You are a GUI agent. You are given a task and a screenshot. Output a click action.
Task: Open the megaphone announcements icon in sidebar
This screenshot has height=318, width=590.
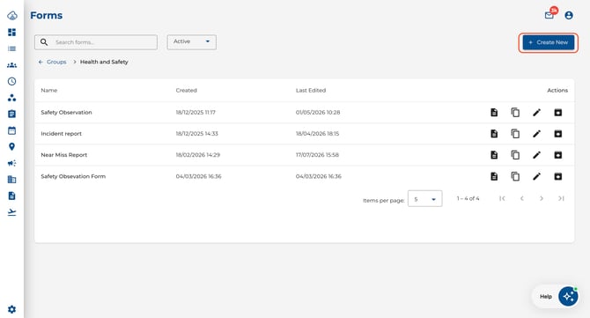tap(12, 163)
